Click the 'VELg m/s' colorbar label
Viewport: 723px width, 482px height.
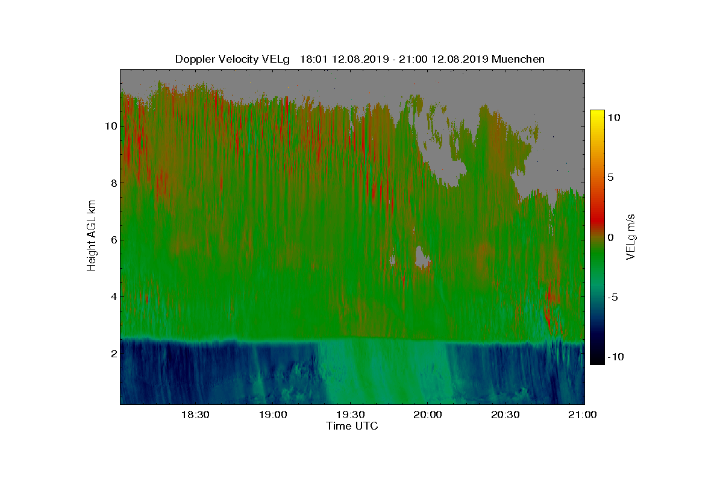point(631,237)
